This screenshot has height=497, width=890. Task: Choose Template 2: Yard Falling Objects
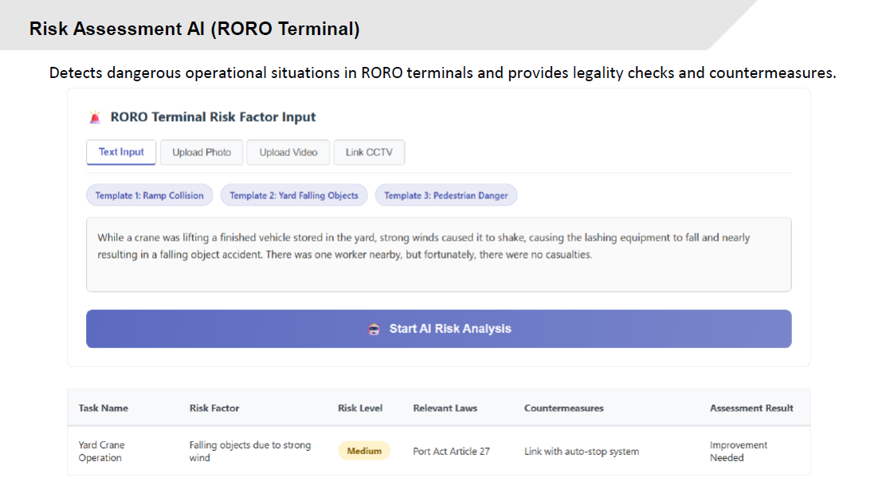(x=294, y=195)
